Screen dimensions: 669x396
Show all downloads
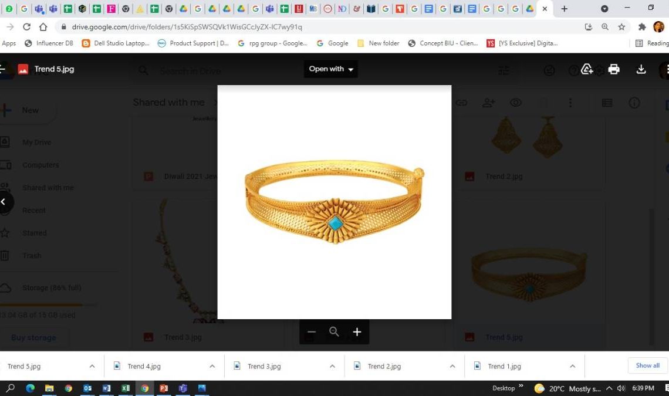click(647, 365)
